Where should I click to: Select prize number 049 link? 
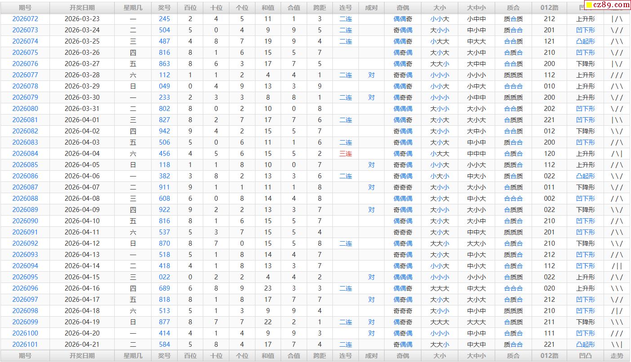[x=165, y=86]
